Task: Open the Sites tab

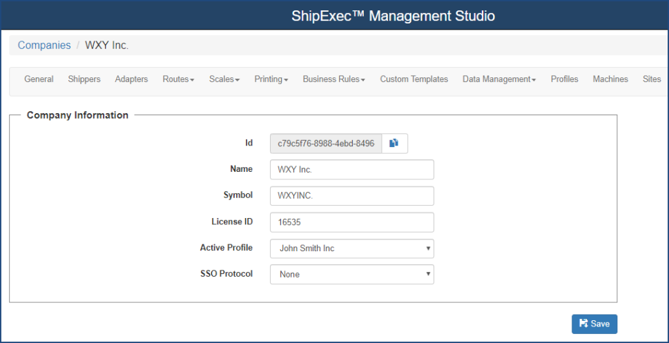Action: point(651,79)
